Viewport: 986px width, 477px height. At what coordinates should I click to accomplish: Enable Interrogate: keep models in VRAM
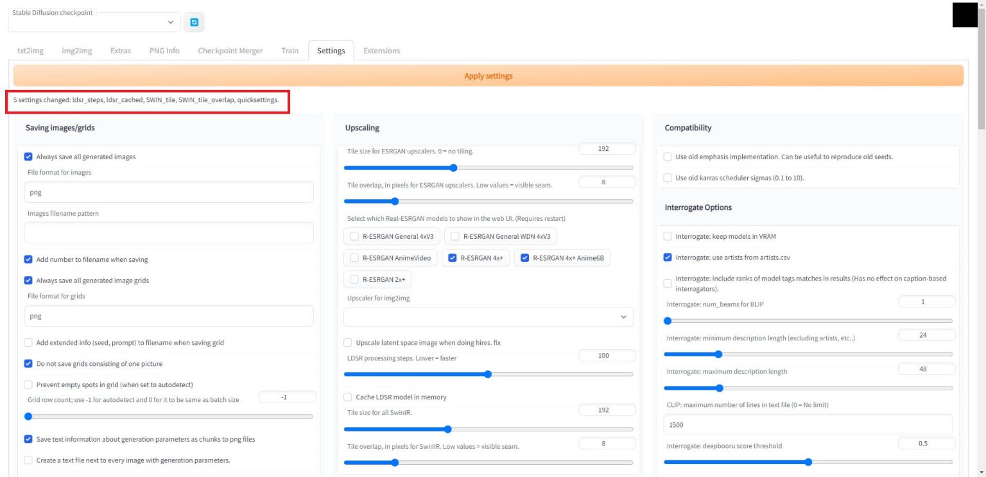click(668, 236)
